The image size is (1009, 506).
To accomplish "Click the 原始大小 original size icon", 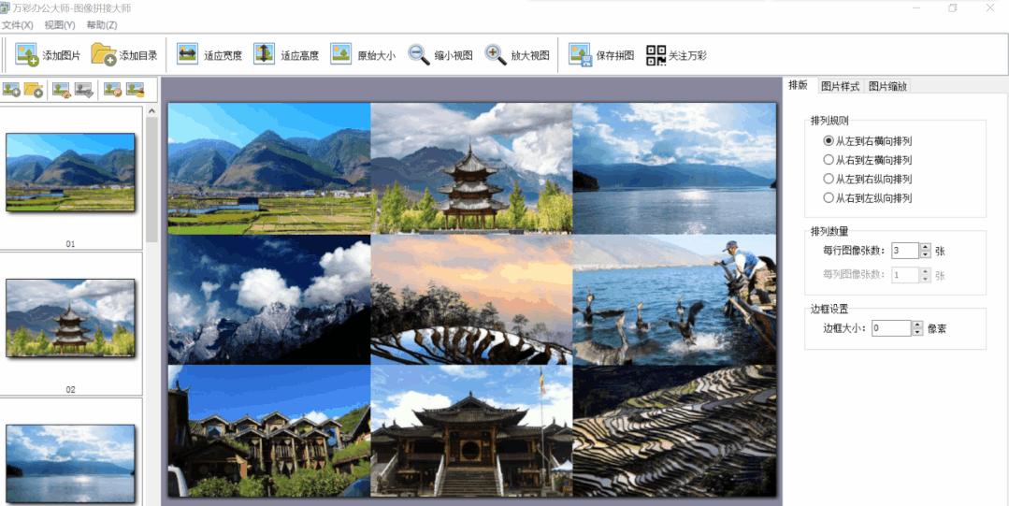I will pyautogui.click(x=341, y=54).
